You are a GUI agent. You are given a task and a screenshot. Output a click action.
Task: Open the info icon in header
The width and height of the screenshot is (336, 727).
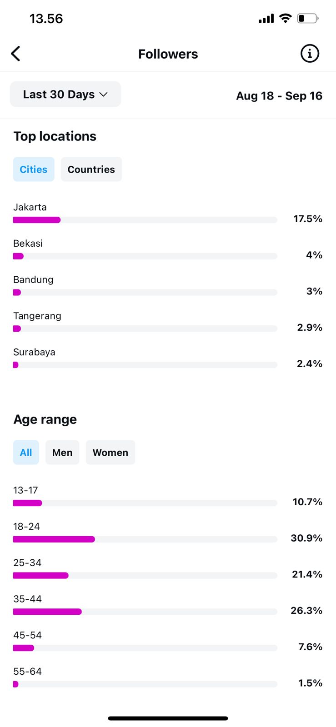point(310,54)
